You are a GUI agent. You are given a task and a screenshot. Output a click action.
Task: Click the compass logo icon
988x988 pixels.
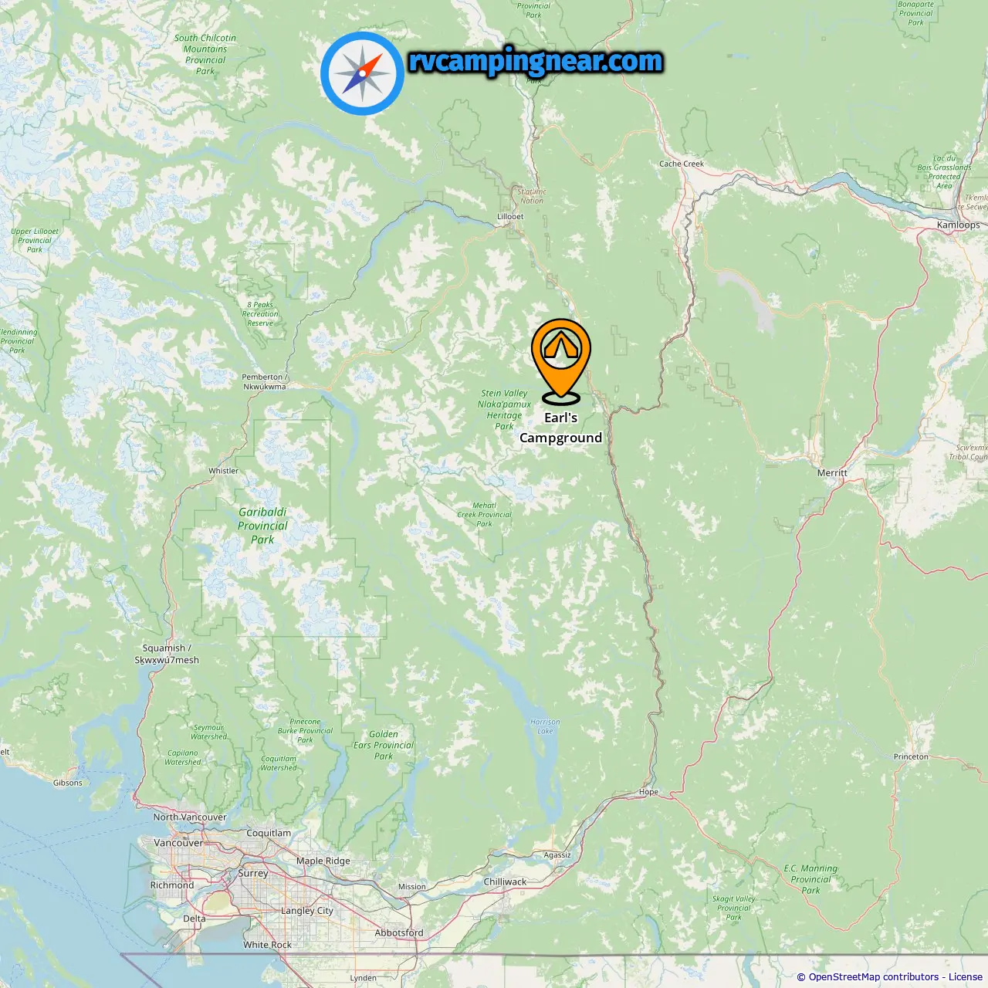(362, 73)
